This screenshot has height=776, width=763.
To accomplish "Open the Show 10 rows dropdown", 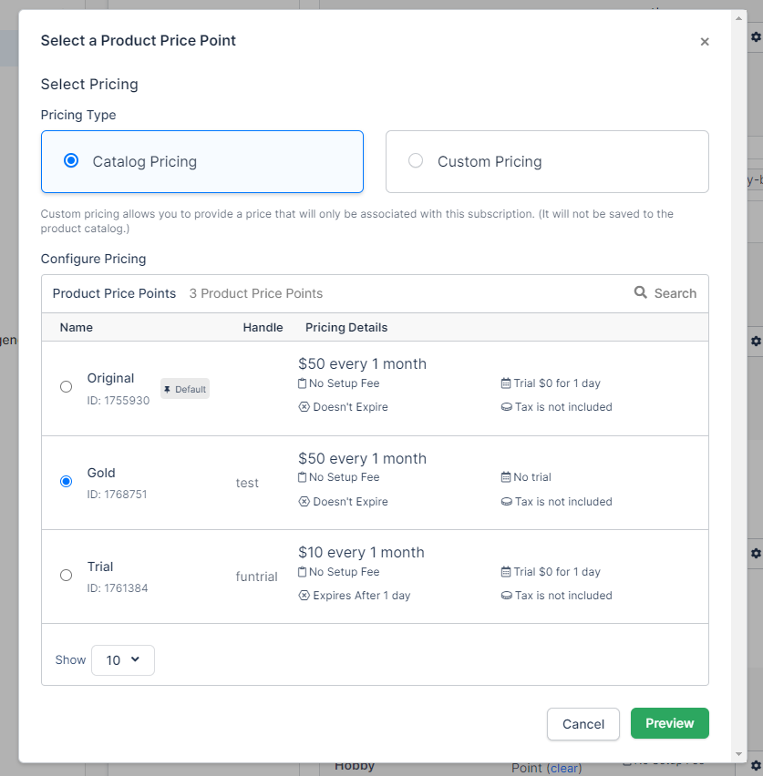I will (x=123, y=660).
